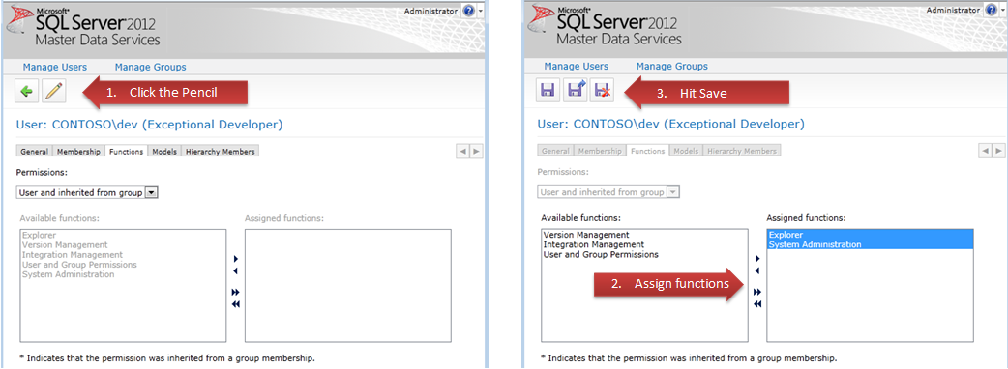Select Functions tab in left screenshot
The width and height of the screenshot is (1008, 369).
pos(126,152)
